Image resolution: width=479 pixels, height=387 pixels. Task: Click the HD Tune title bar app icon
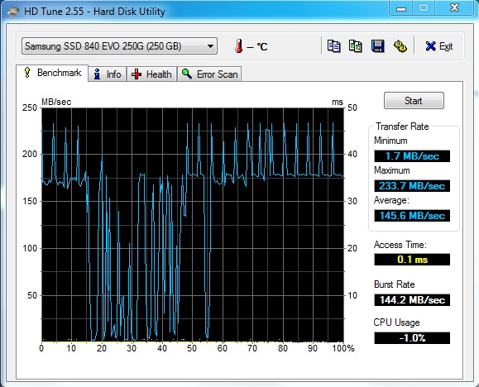(13, 12)
